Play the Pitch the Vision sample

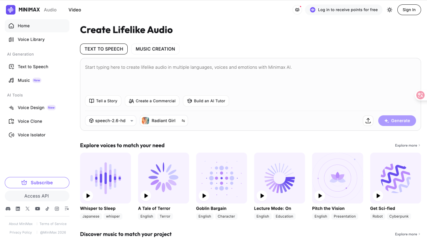(320, 196)
